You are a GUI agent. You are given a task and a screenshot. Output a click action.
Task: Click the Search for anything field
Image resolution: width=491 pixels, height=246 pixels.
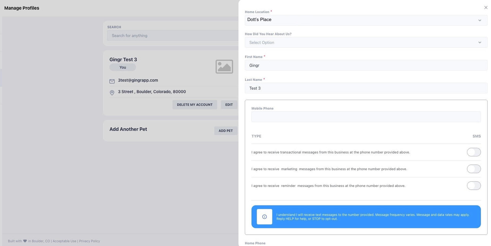pyautogui.click(x=173, y=36)
